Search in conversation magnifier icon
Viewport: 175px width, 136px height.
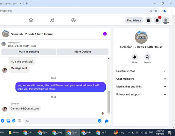tap(147, 57)
